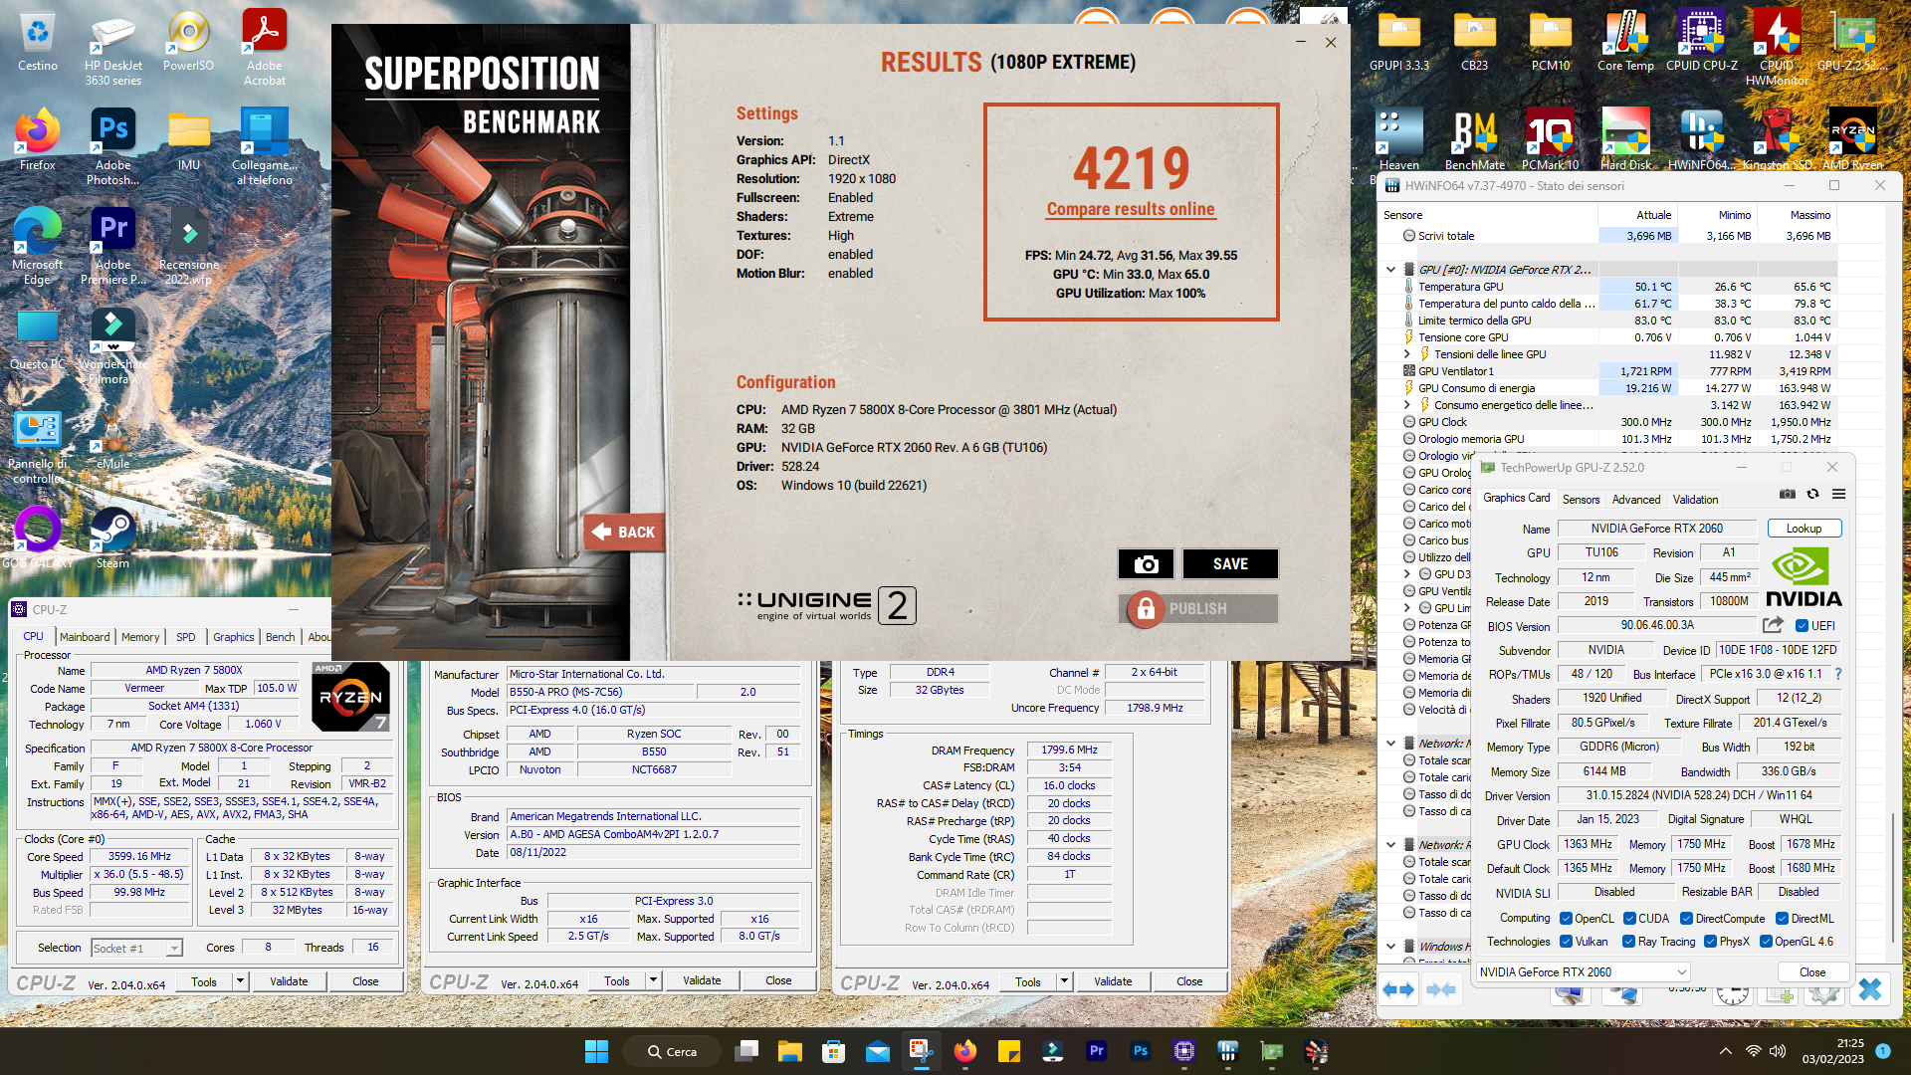
Task: Select the Scrivi totale row
Action: (1608, 236)
